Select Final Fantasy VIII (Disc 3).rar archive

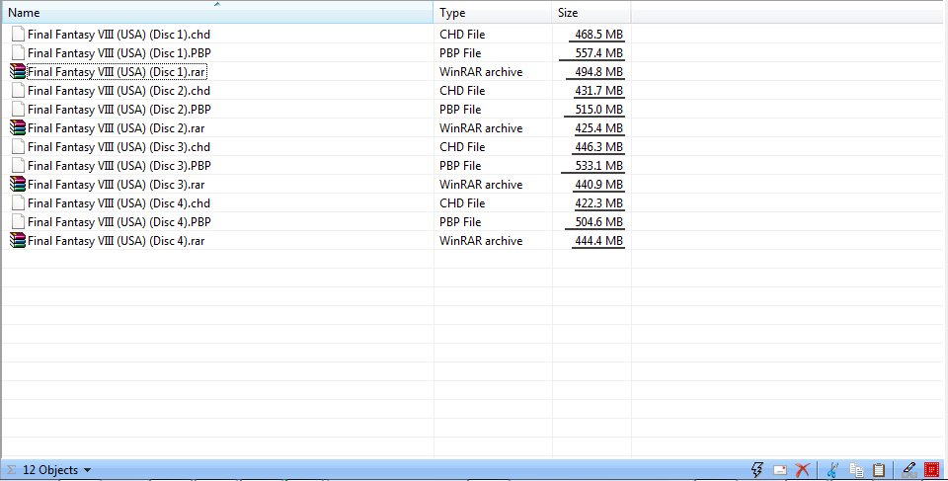pos(116,185)
